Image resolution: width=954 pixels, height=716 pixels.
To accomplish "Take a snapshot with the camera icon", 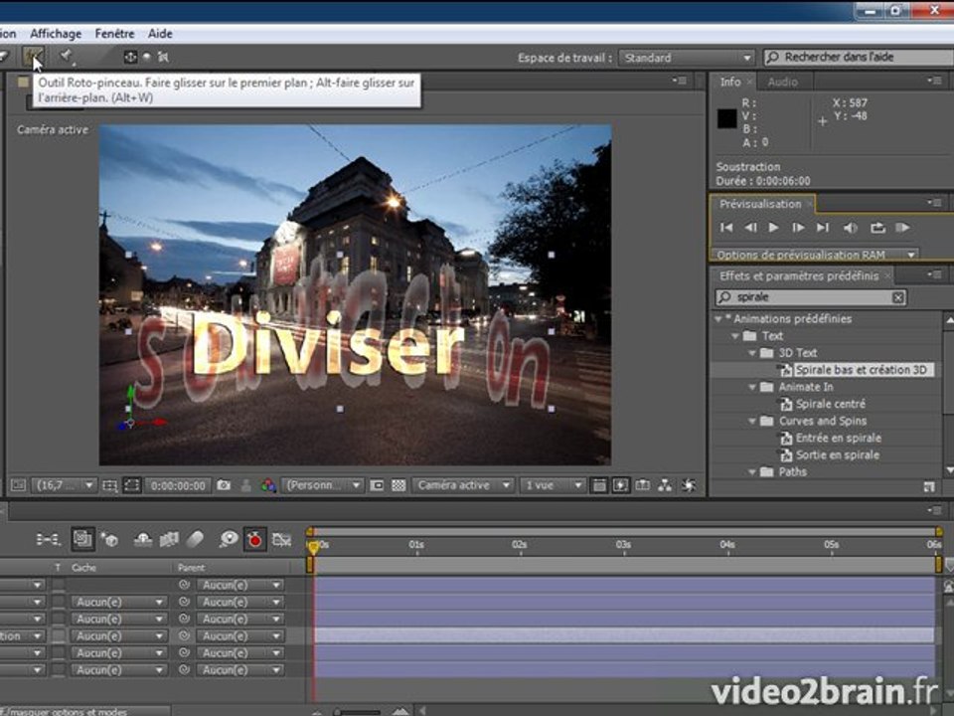I will [x=224, y=485].
